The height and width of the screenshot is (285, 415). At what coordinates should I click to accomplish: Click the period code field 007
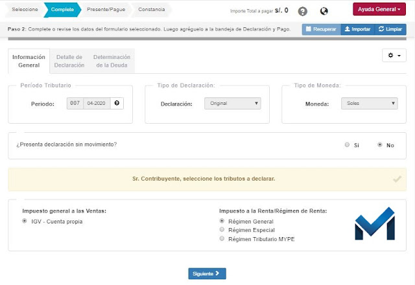click(x=75, y=103)
